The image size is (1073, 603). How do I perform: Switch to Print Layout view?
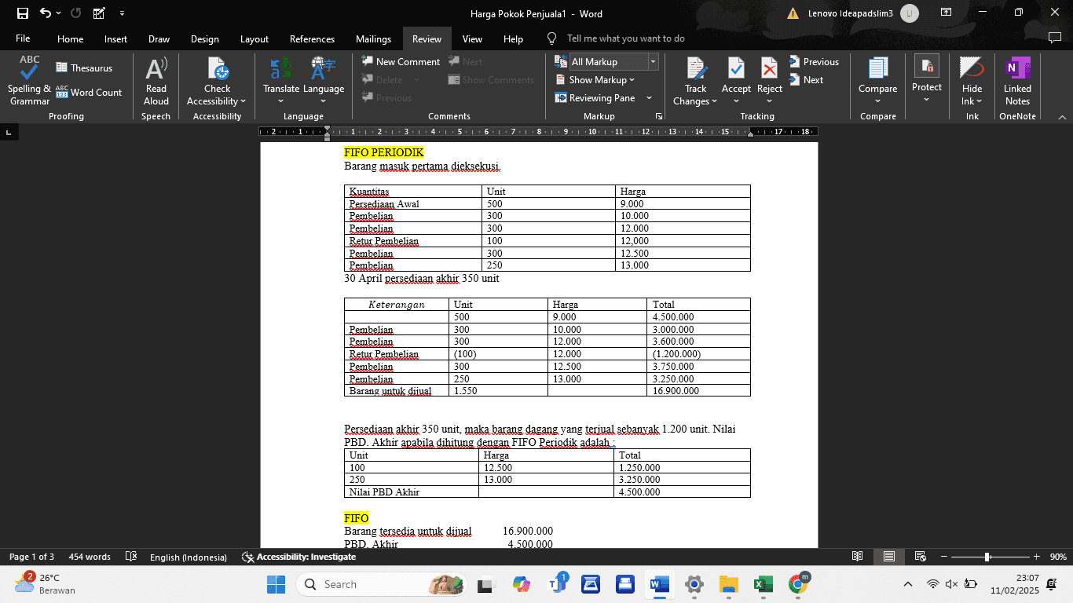pyautogui.click(x=889, y=557)
